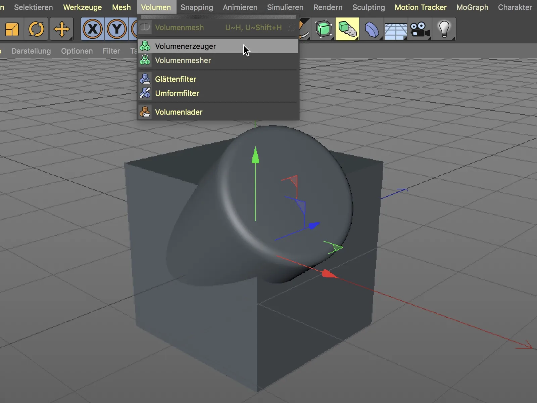This screenshot has width=537, height=403.
Task: Click the green Y-axis arrow handle
Action: click(x=255, y=155)
